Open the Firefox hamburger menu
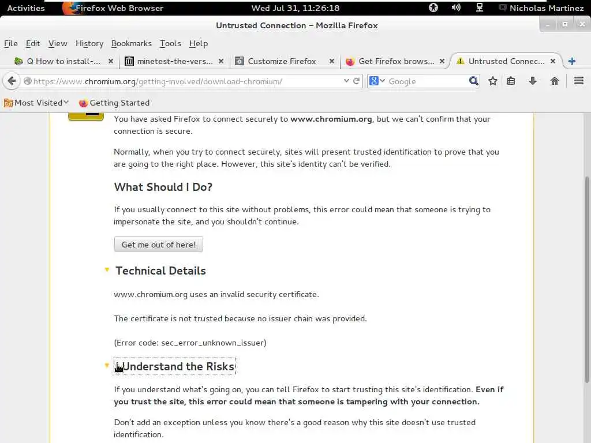The image size is (591, 443). [579, 81]
